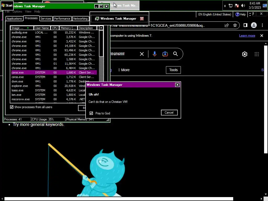Switch to the Performance tab
268x201 pixels.
coord(62,19)
